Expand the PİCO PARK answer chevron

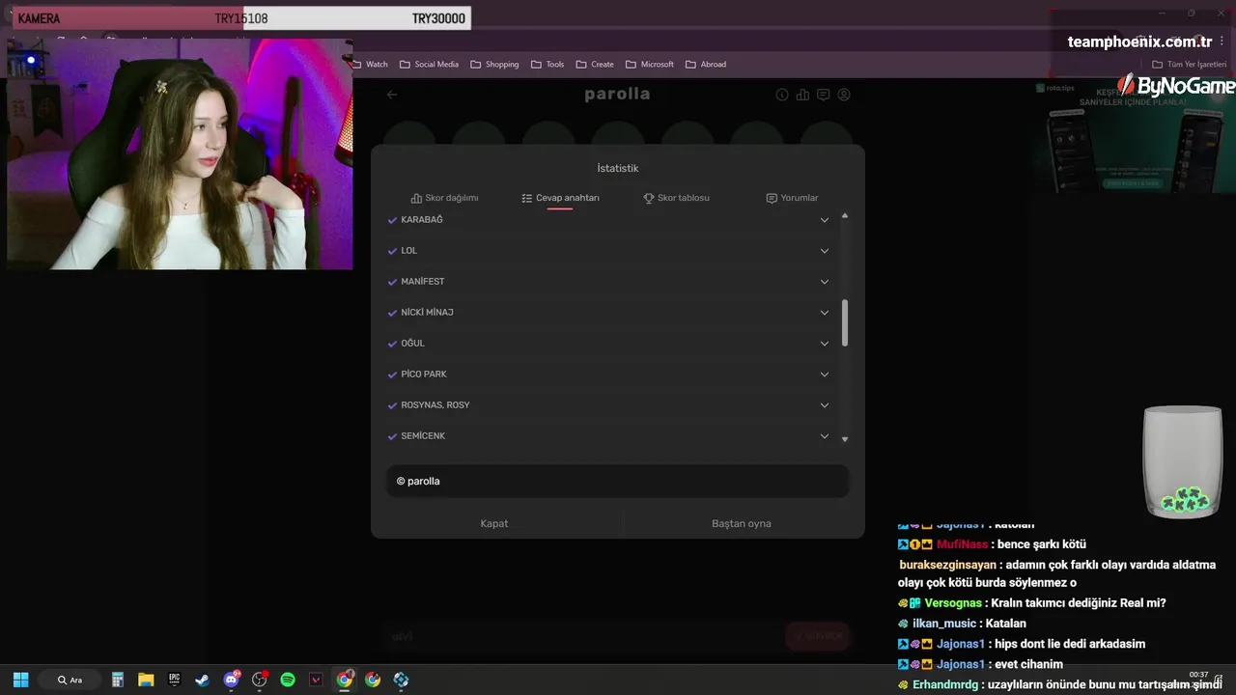tap(825, 375)
